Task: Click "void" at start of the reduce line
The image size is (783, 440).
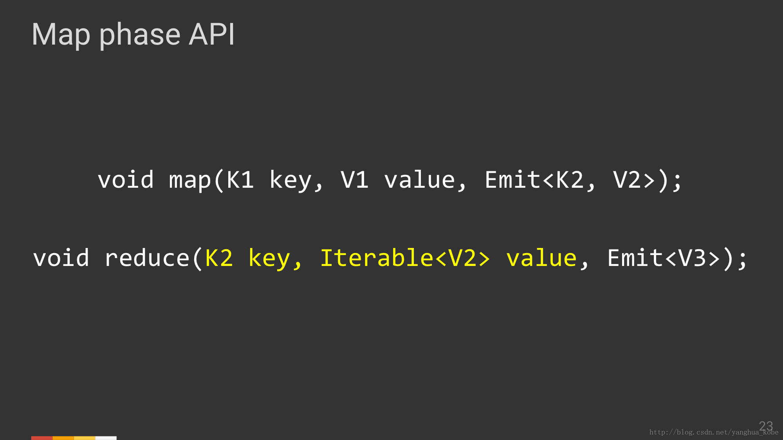Action: point(61,259)
